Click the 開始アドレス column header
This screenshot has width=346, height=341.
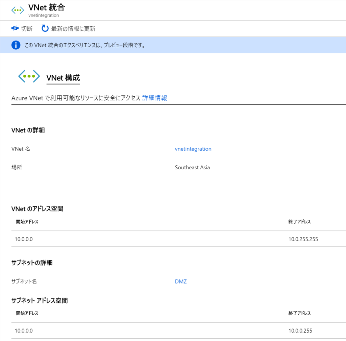pos(27,222)
